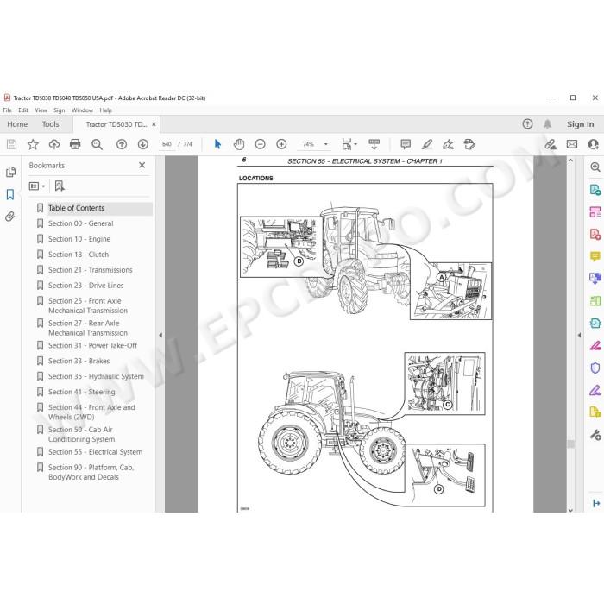This screenshot has height=604, width=604.
Task: Open the Sign document pen icon
Action: pyautogui.click(x=448, y=144)
